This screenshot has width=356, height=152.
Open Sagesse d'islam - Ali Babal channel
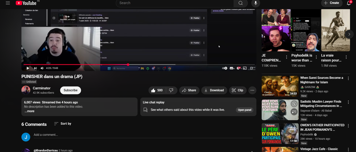point(316,111)
